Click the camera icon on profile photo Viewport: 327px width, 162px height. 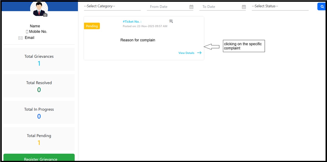click(45, 15)
